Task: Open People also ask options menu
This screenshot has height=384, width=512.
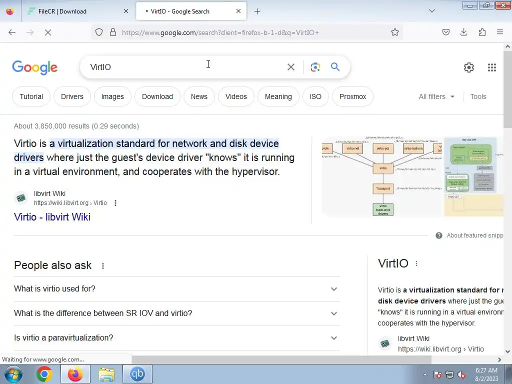Action: [x=103, y=266]
